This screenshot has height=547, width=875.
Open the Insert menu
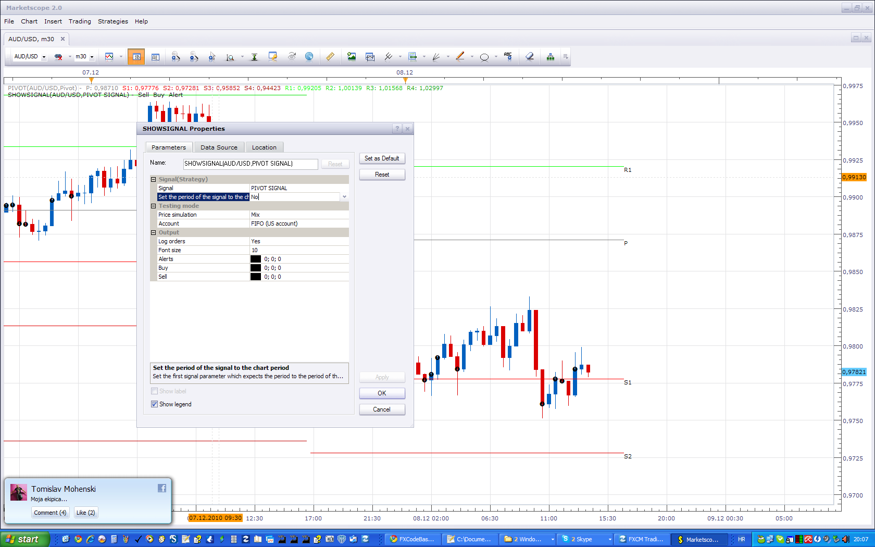[x=53, y=21]
